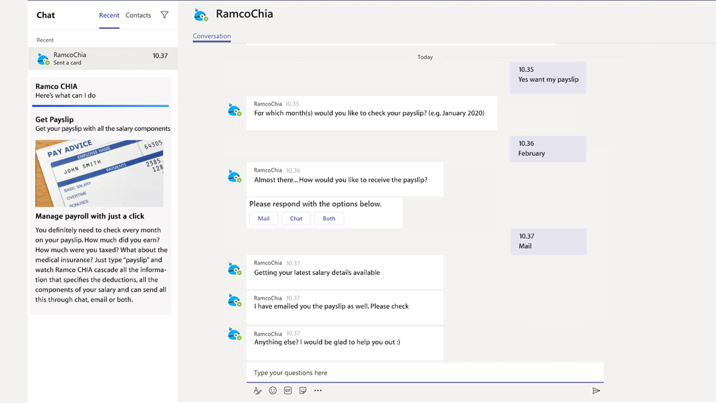Open the chat filter funnel icon
716x403 pixels.
[x=165, y=15]
